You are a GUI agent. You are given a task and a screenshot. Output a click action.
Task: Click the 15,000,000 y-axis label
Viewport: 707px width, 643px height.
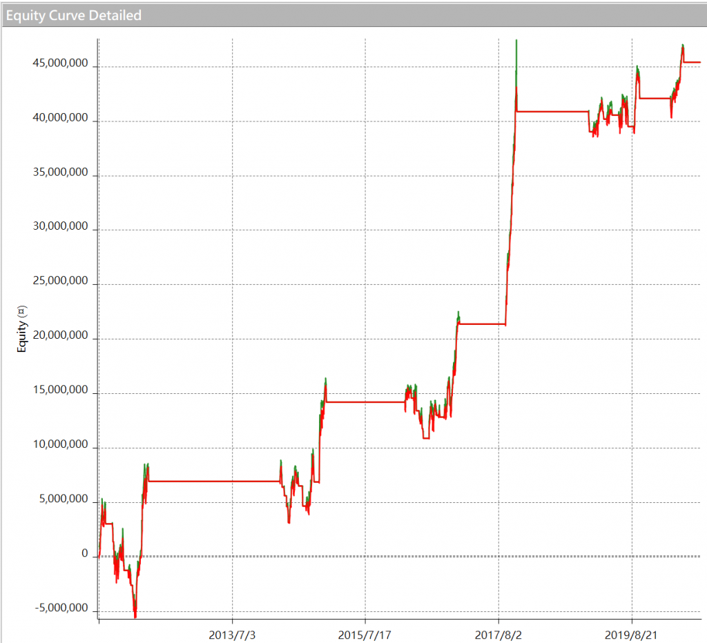60,390
